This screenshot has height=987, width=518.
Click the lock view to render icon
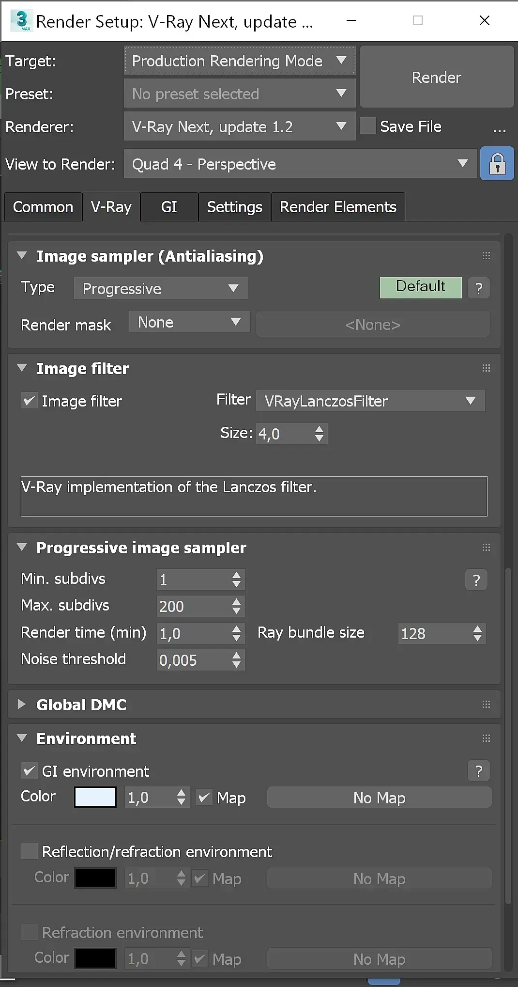pos(497,164)
